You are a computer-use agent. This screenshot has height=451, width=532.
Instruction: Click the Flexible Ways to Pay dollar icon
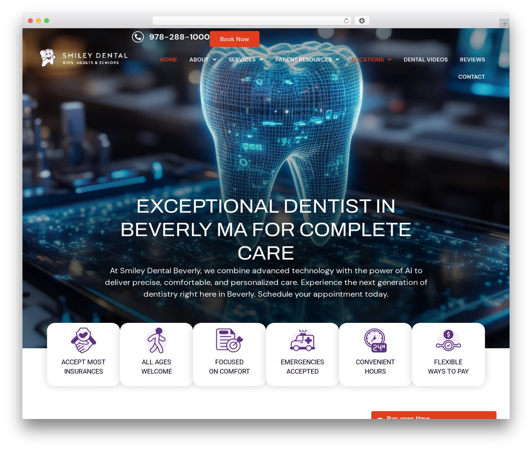[448, 340]
